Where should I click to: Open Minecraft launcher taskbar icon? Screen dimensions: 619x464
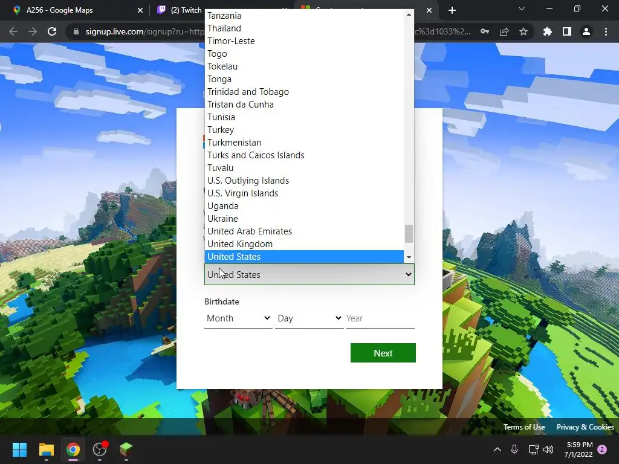pos(126,449)
